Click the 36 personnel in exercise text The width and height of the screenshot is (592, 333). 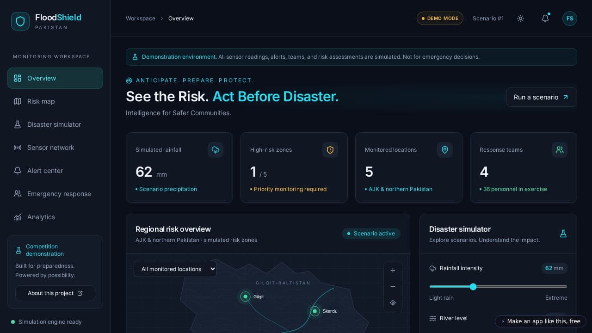[x=515, y=189]
